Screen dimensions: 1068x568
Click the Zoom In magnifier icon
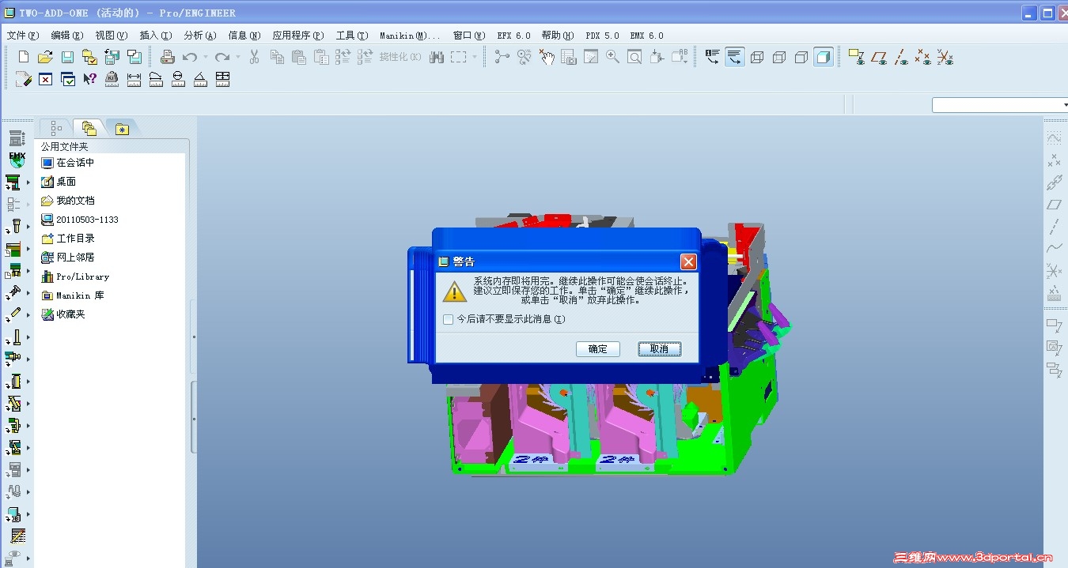click(x=613, y=57)
